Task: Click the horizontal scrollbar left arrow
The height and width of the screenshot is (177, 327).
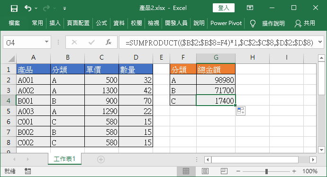Action: (208, 159)
